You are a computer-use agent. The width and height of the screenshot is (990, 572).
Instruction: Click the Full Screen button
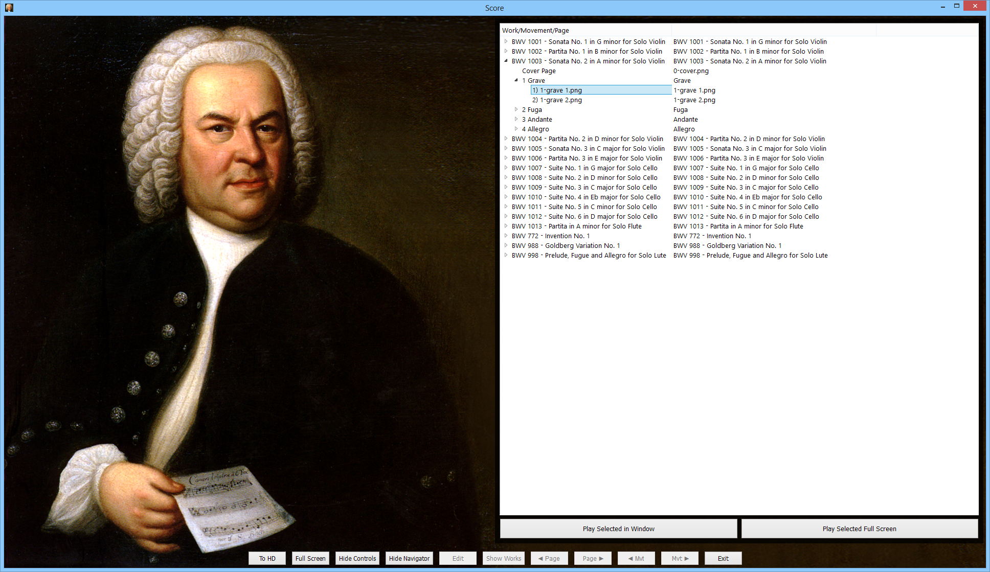click(x=310, y=558)
